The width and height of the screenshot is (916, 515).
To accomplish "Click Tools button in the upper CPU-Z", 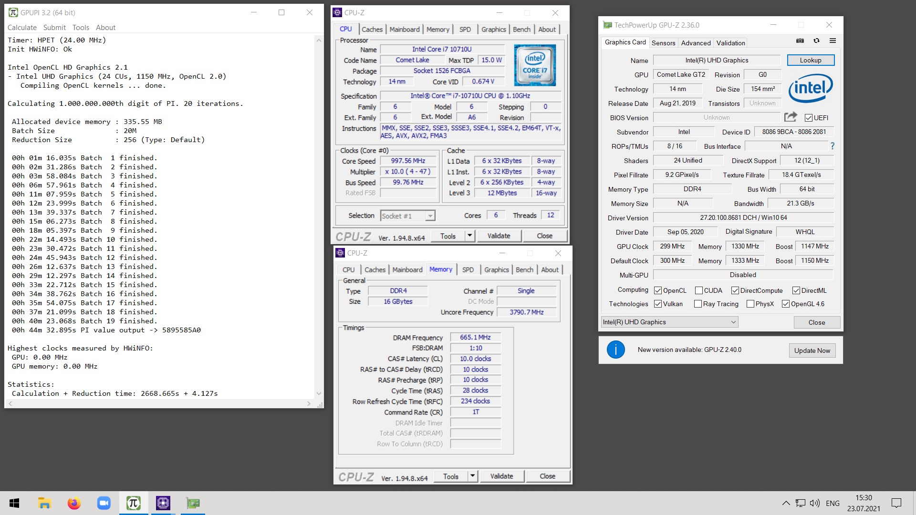I will point(448,236).
